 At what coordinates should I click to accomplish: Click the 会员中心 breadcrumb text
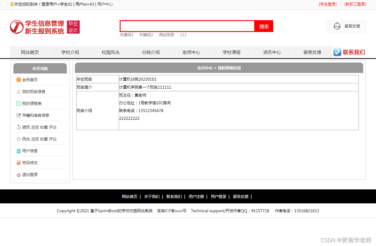(x=205, y=68)
